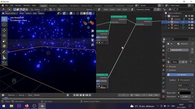The width and height of the screenshot is (195, 109).
Task: Open Firefox from the taskbar
Action: coord(27,106)
